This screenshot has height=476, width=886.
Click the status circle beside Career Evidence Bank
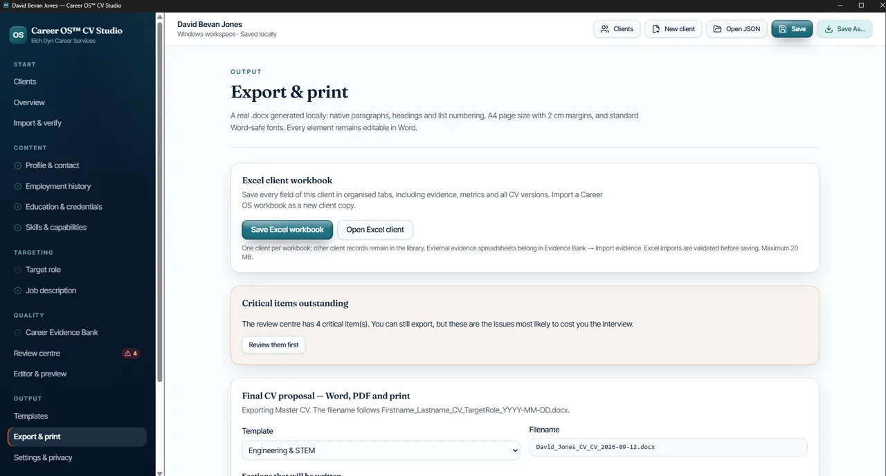(18, 333)
